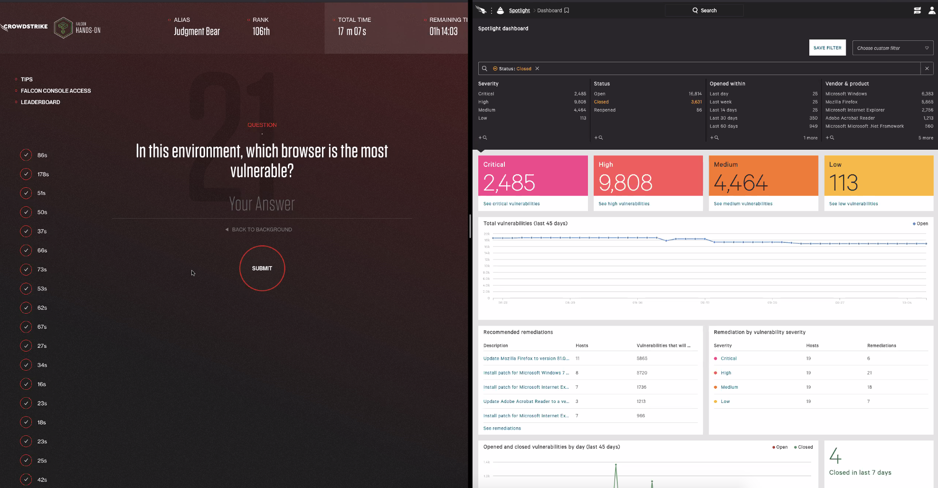938x488 pixels.
Task: Click the Your Answer input field
Action: pos(262,204)
